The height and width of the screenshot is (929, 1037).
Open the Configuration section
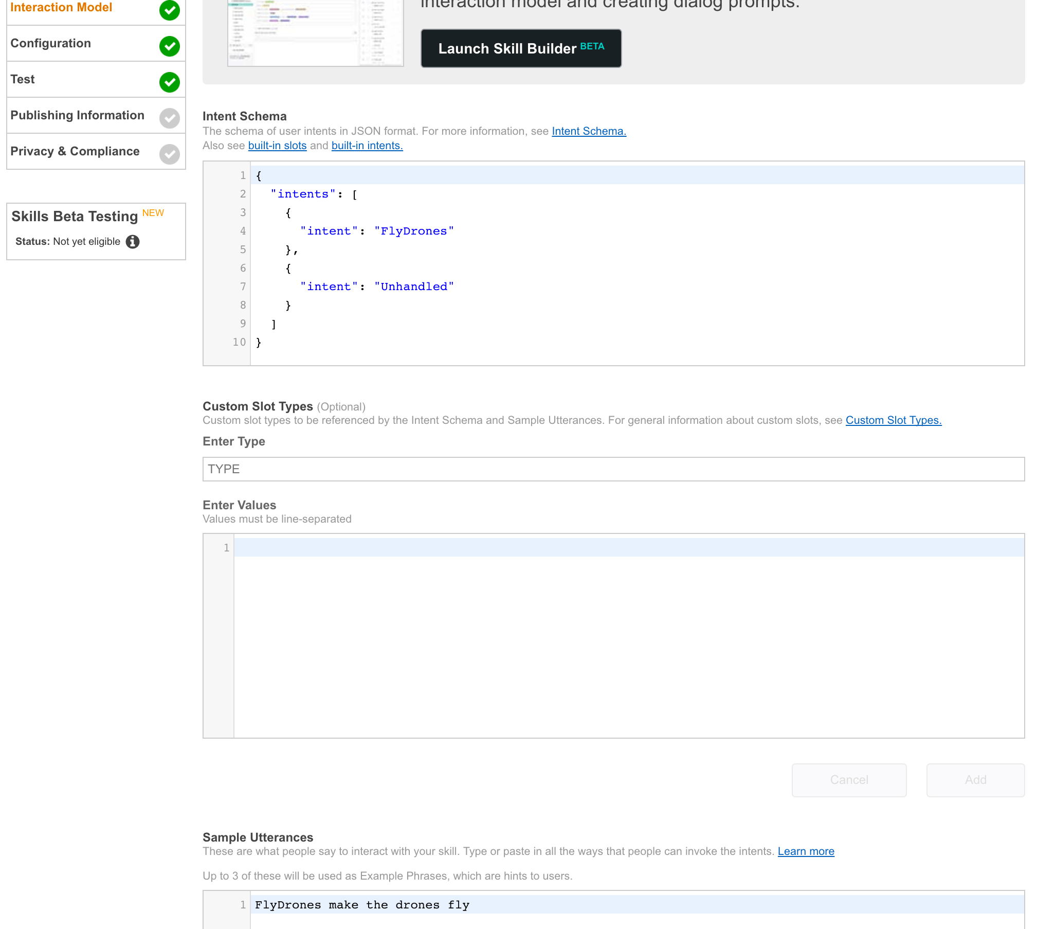50,43
